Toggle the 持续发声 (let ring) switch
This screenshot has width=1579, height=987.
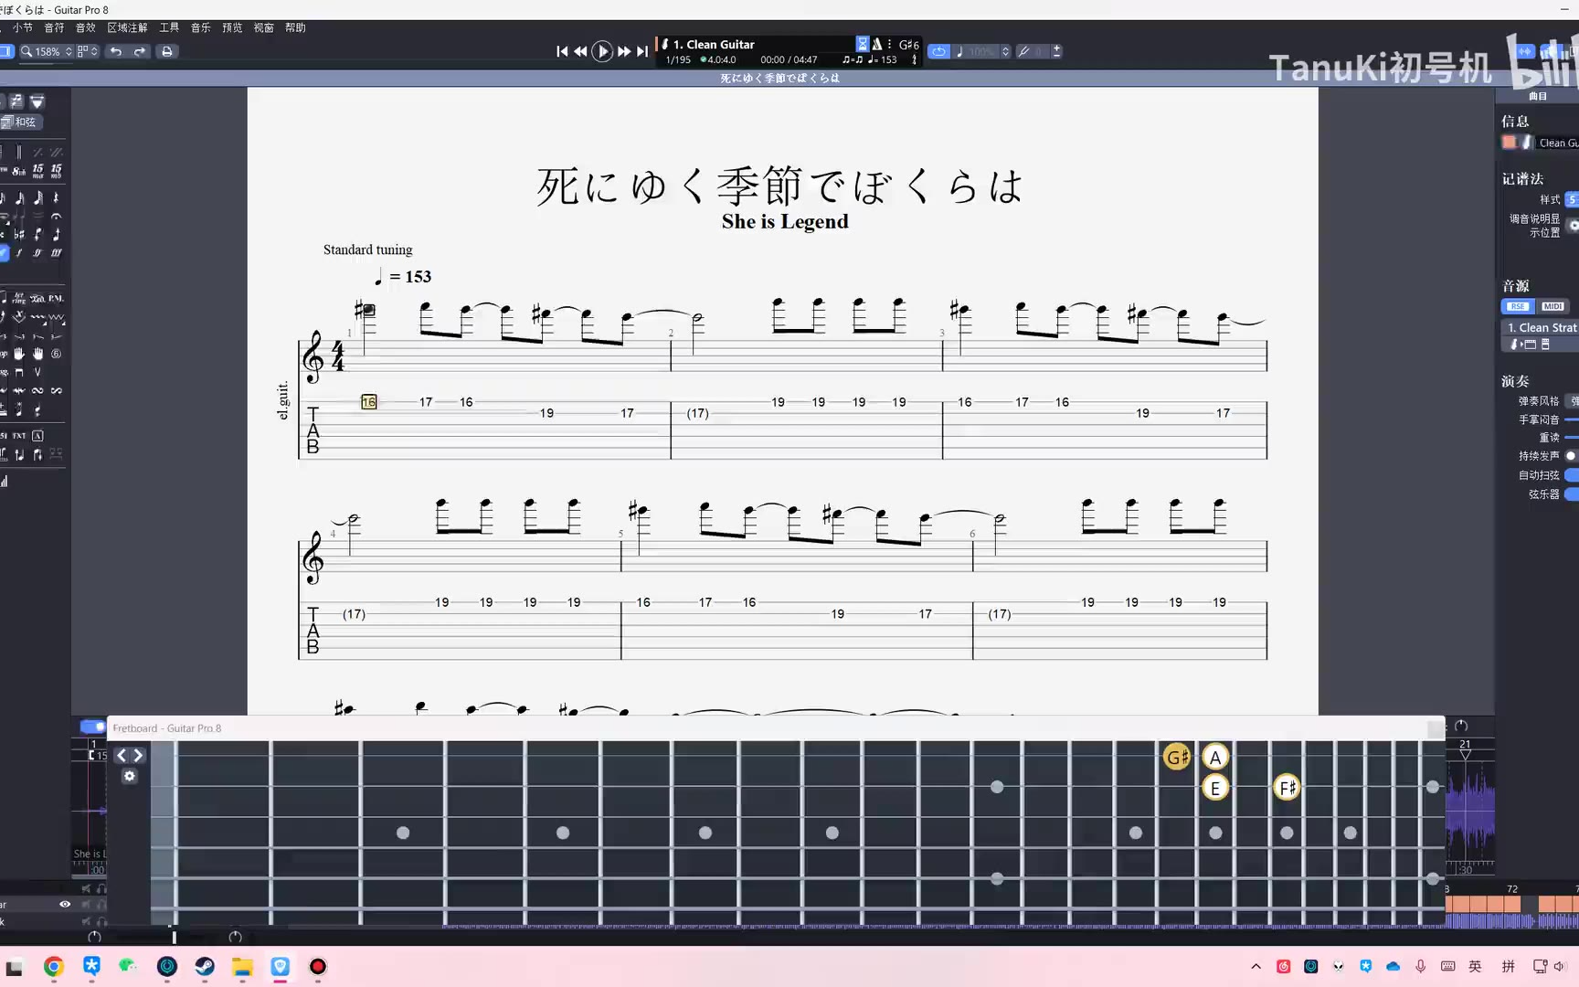point(1572,455)
